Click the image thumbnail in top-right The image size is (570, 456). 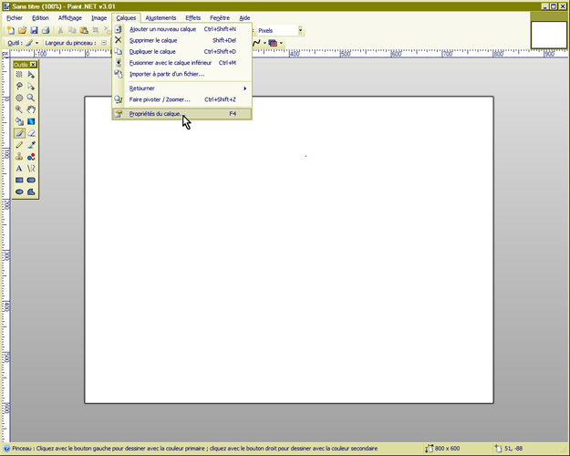(x=547, y=33)
